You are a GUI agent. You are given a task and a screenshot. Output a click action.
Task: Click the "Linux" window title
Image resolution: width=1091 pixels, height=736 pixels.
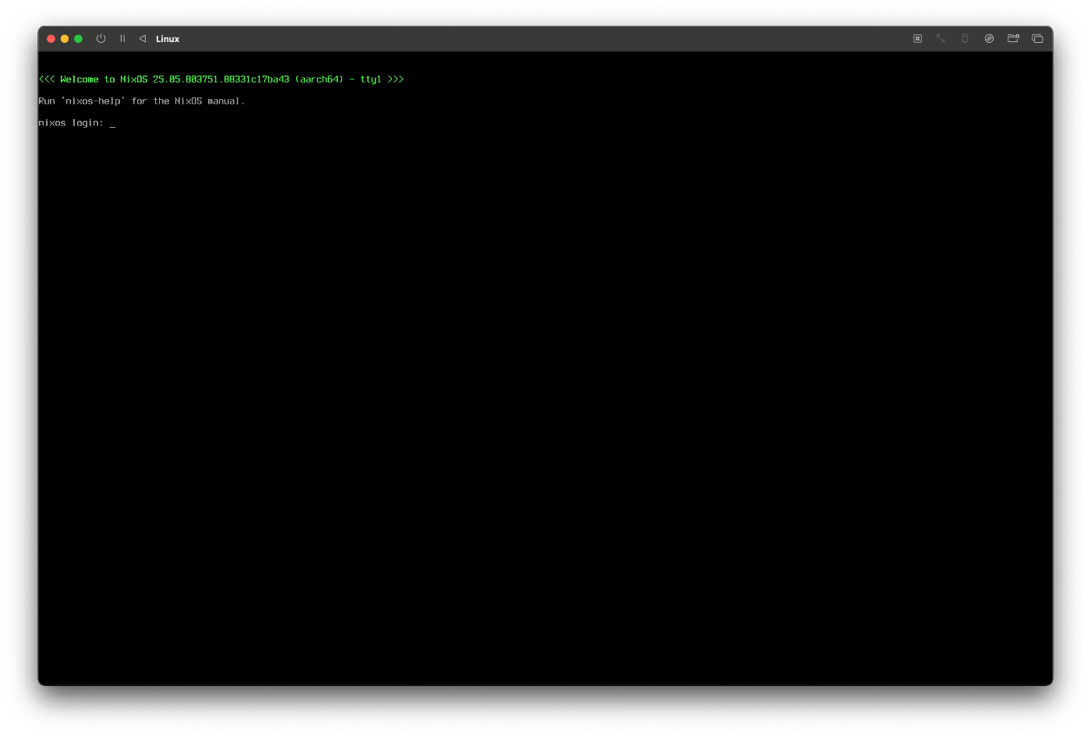pos(168,39)
